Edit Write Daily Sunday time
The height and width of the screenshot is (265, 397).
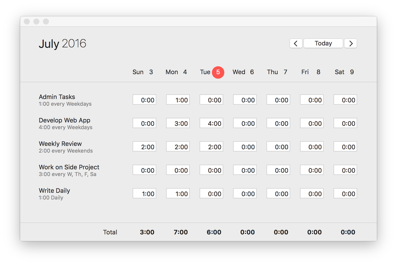click(x=145, y=194)
